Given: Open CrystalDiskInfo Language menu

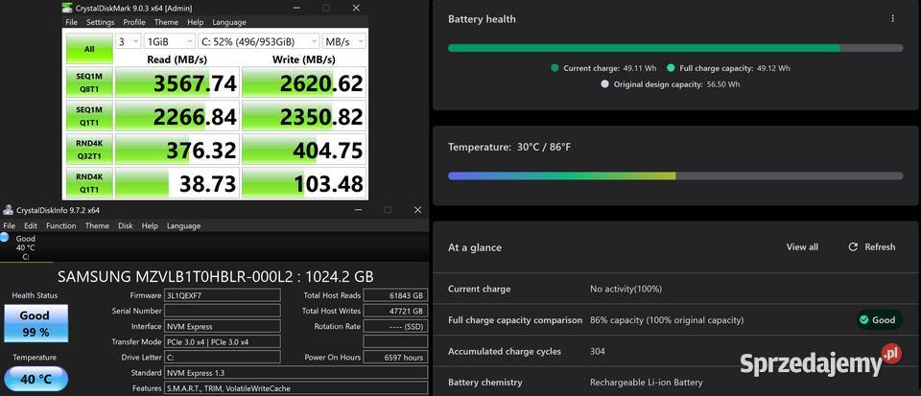Looking at the screenshot, I should [x=183, y=226].
